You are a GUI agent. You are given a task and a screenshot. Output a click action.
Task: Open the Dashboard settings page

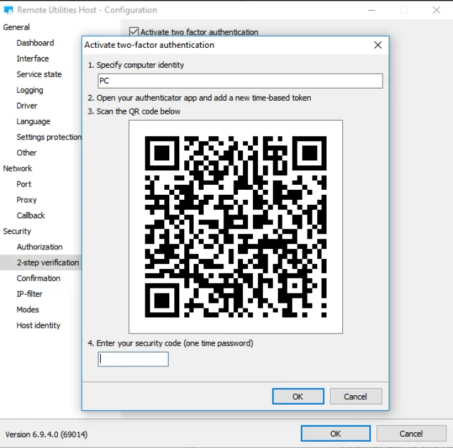click(35, 43)
